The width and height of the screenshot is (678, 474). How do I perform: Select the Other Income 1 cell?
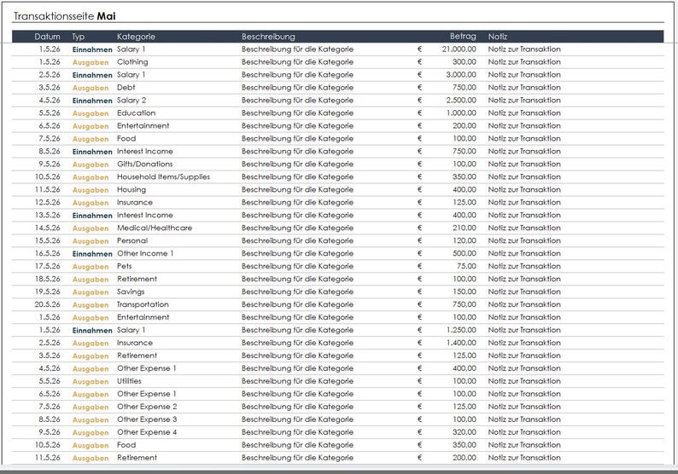point(145,253)
